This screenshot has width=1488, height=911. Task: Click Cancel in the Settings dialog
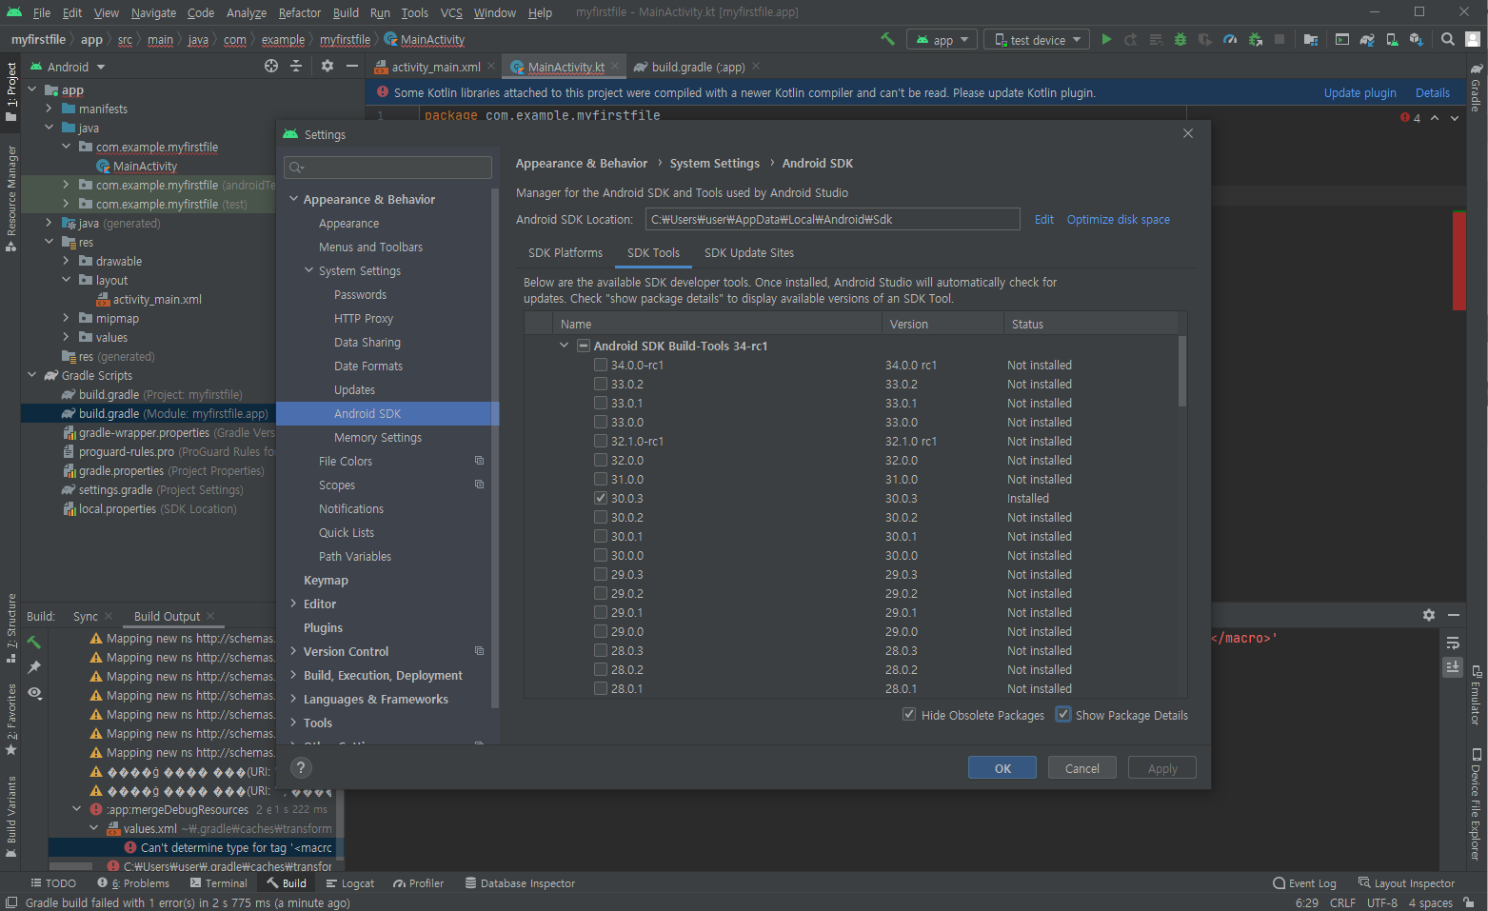1082,767
